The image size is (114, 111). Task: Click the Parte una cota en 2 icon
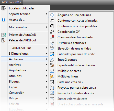(x=52, y=82)
